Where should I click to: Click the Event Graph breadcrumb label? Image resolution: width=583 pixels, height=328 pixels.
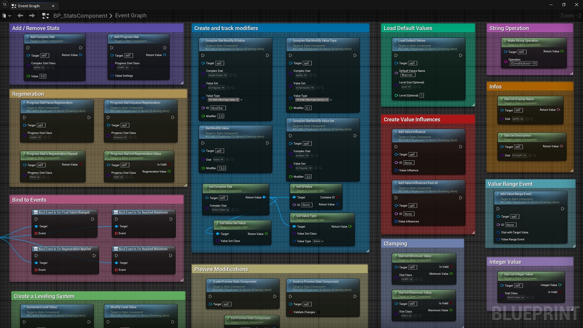pos(131,15)
